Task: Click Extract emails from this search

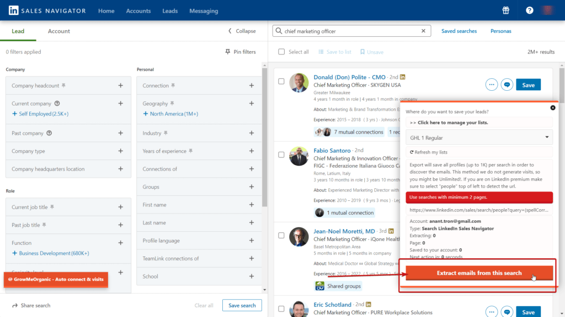Action: (x=479, y=273)
